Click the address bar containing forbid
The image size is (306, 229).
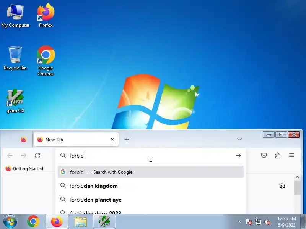pos(150,156)
